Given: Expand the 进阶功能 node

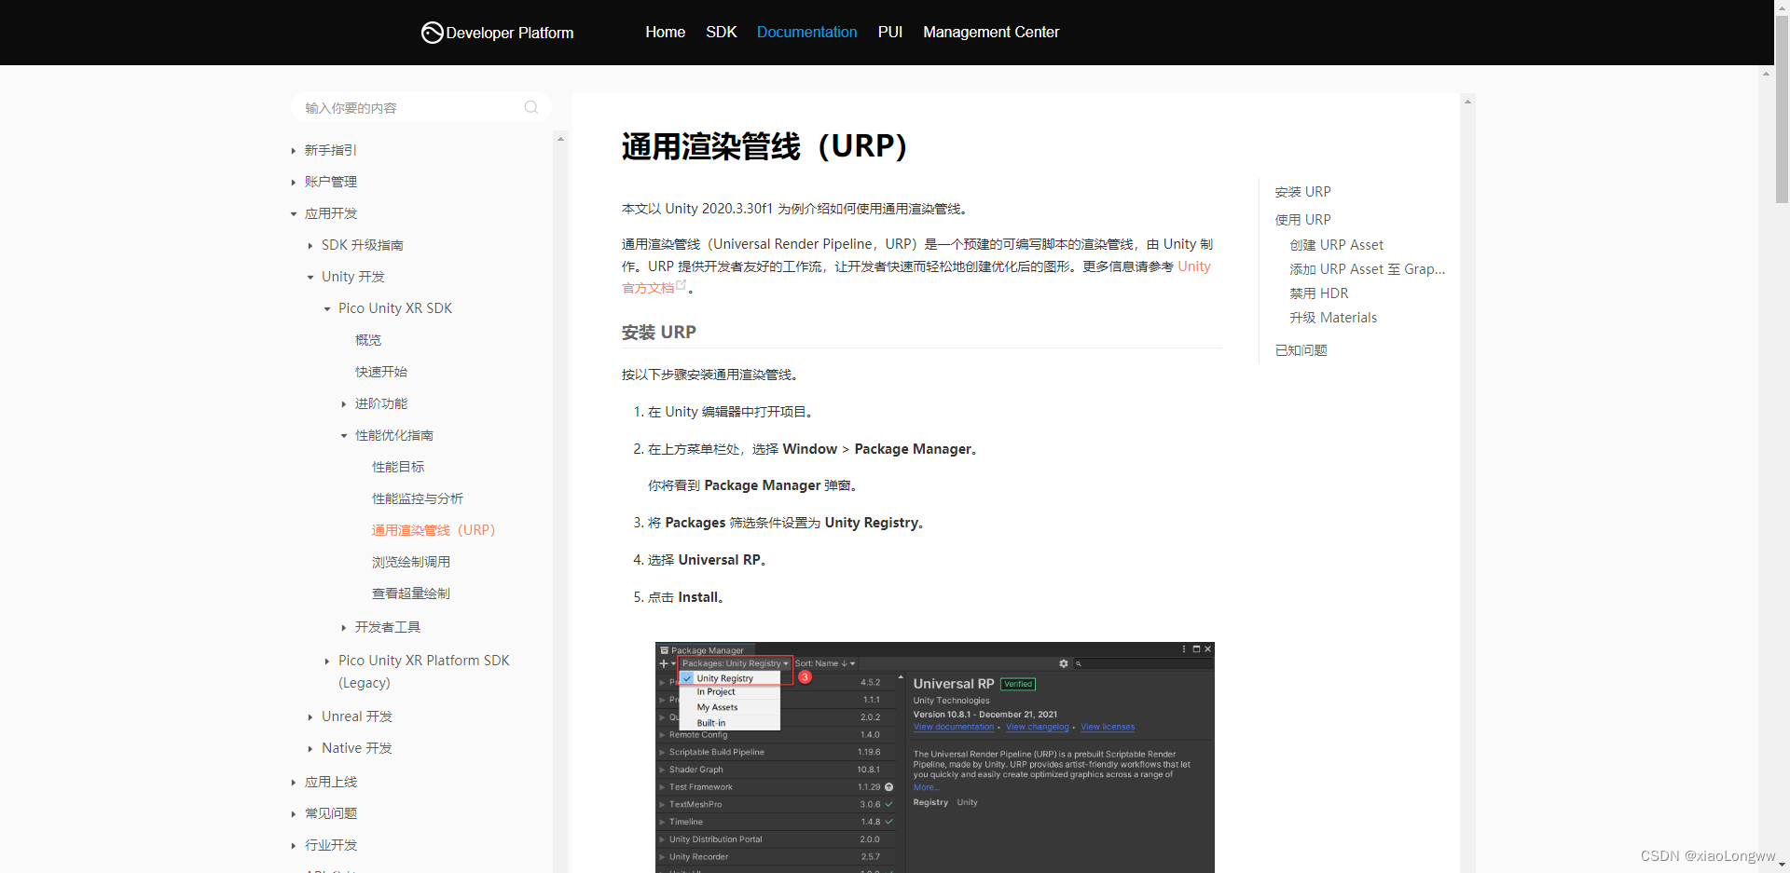Looking at the screenshot, I should point(344,404).
